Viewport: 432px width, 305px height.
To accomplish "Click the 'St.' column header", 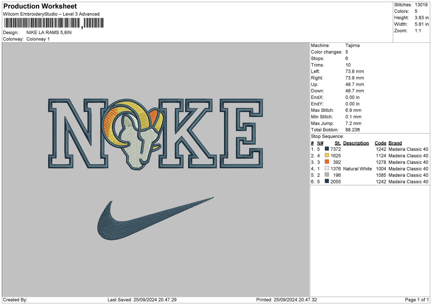I will click(338, 143).
